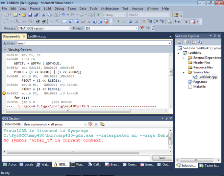The height and width of the screenshot is (176, 224).
Task: Click the Send button
Action: pyautogui.click(x=162, y=158)
